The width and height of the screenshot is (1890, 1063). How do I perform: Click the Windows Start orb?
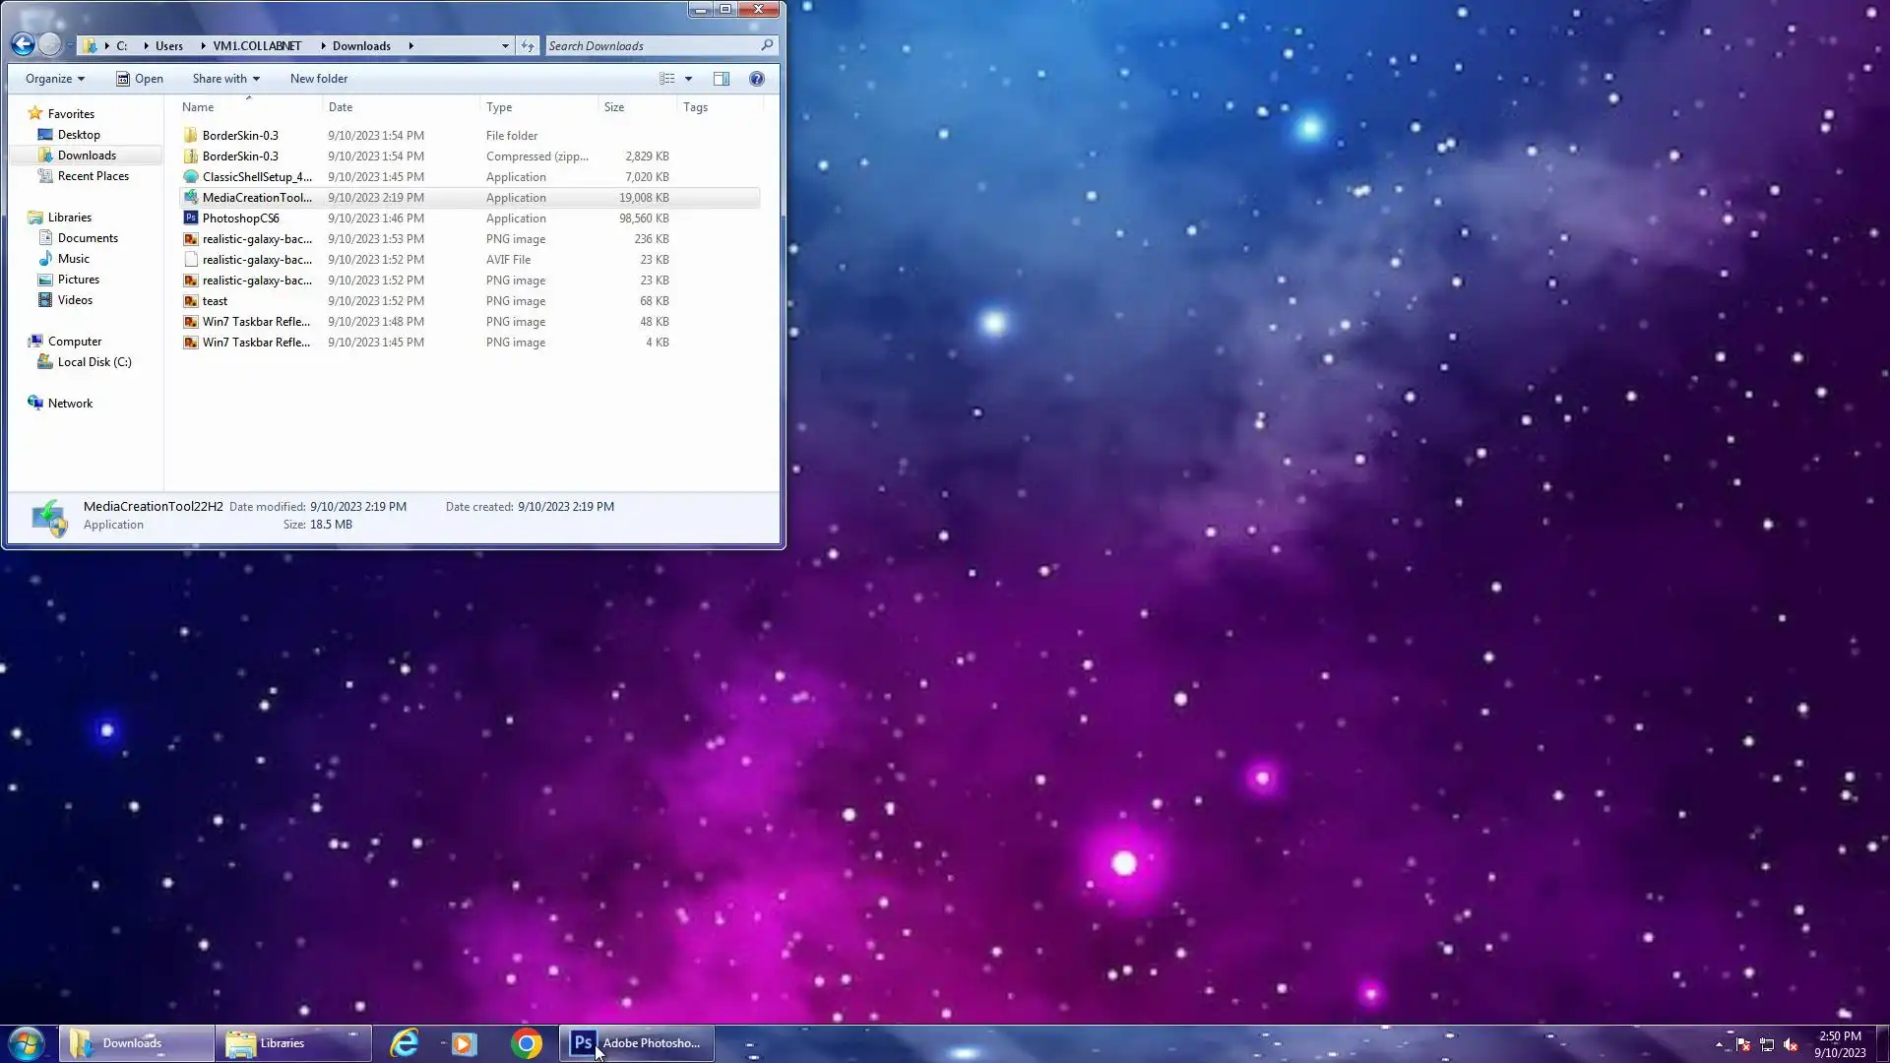click(x=27, y=1043)
